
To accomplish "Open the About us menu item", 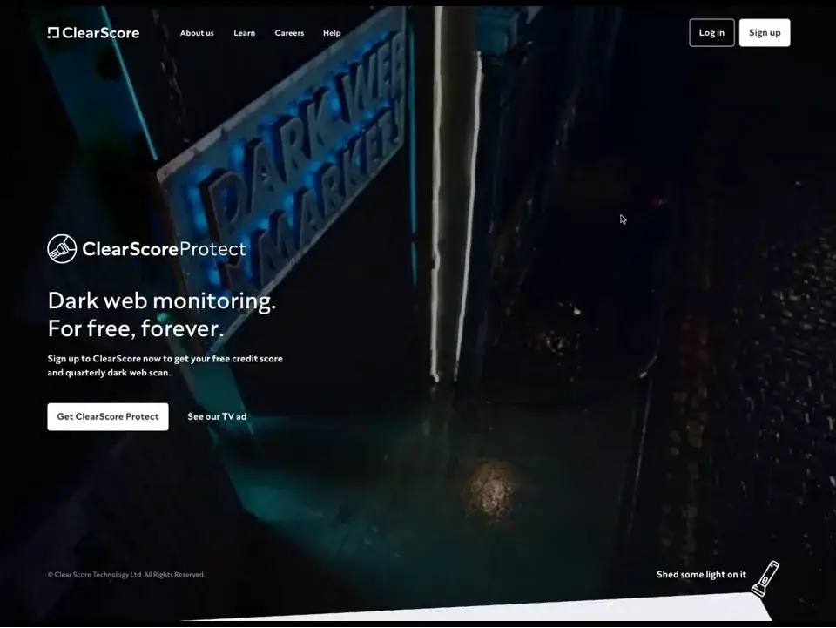I will pos(197,33).
